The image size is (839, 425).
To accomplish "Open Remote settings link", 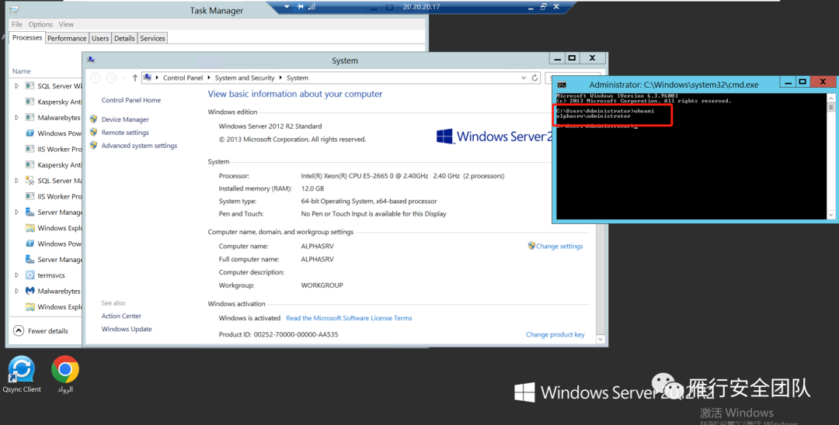I will tap(125, 133).
